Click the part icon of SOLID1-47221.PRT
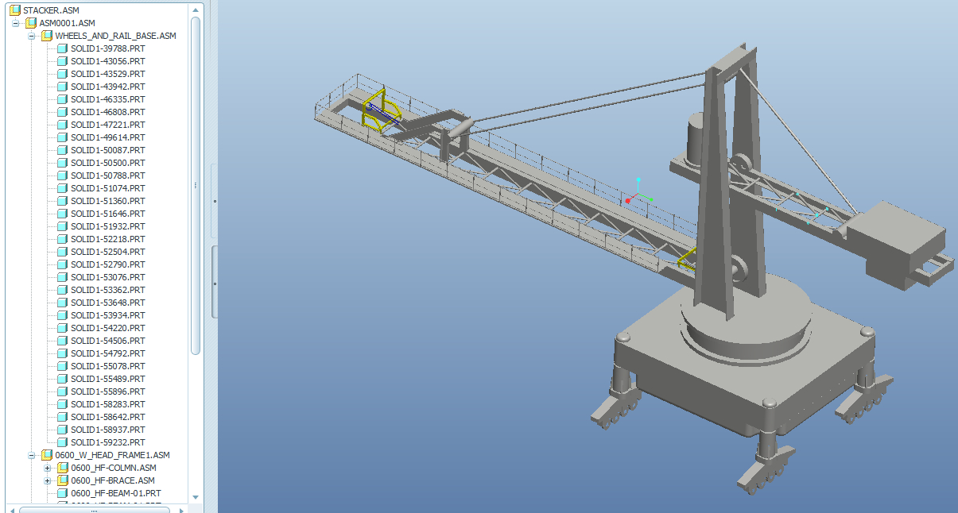The height and width of the screenshot is (513, 958). (x=62, y=125)
